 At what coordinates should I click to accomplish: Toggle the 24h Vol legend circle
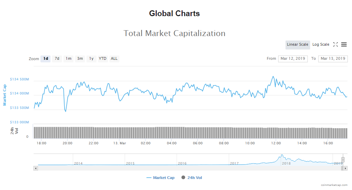click(x=183, y=178)
